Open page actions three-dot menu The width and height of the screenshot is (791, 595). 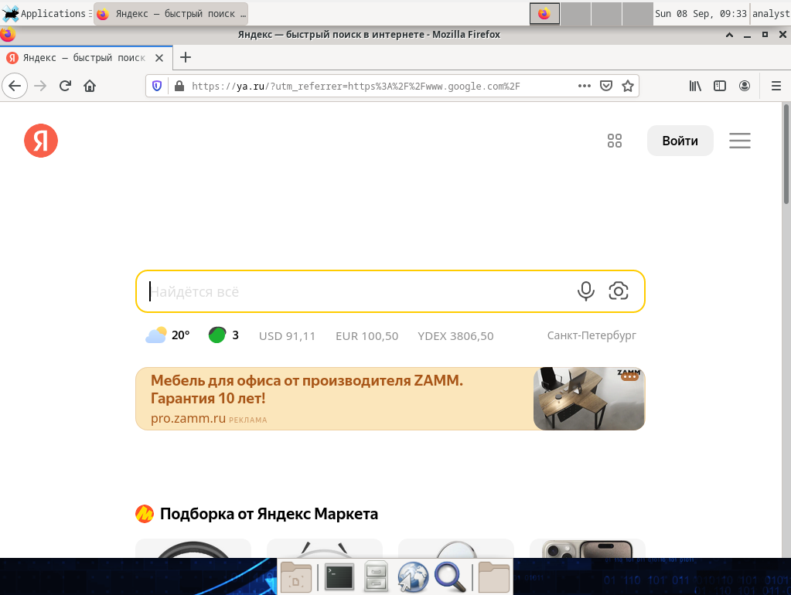point(585,87)
